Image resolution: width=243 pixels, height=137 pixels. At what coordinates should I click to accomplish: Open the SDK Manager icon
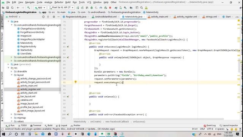point(125,8)
